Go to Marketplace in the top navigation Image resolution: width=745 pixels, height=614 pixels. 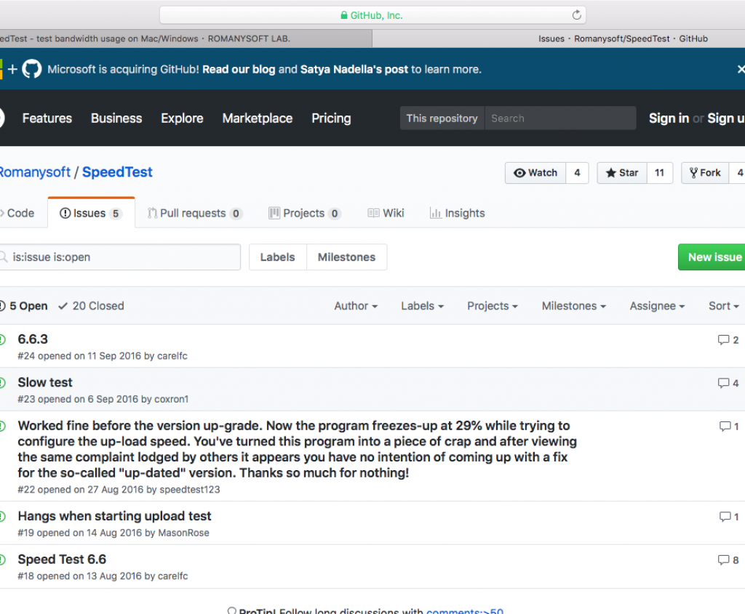coord(258,118)
